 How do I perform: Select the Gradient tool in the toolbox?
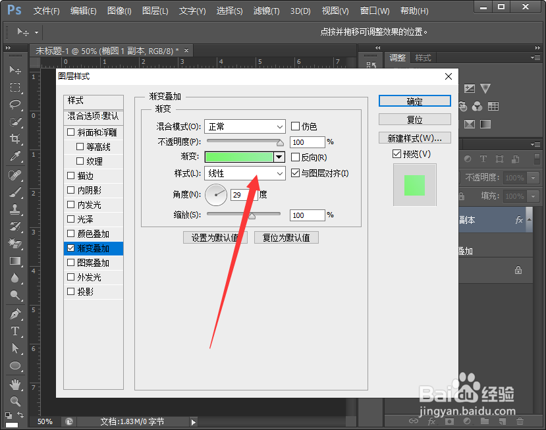(x=15, y=261)
